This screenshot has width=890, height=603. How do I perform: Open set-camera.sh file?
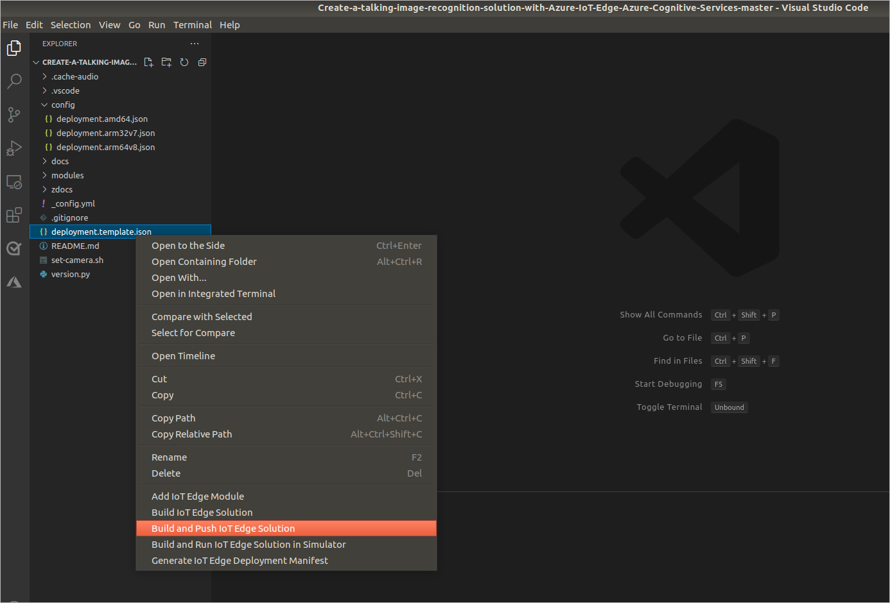(x=83, y=260)
